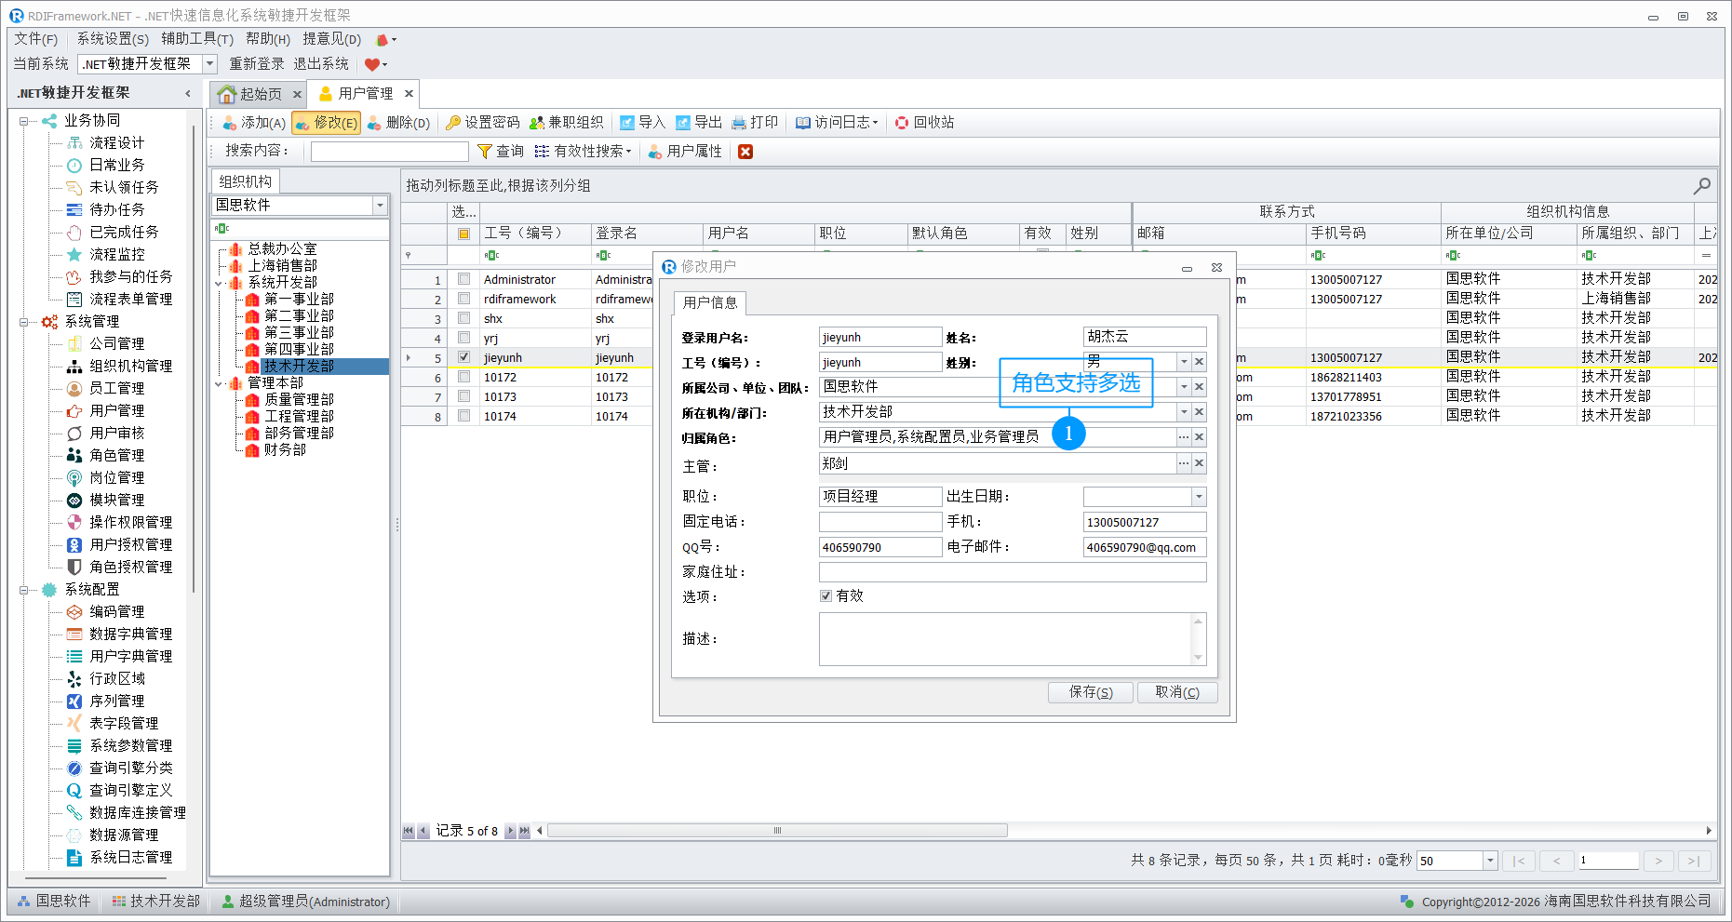Open the 姓别 gender dropdown
Image resolution: width=1732 pixels, height=922 pixels.
1183,361
